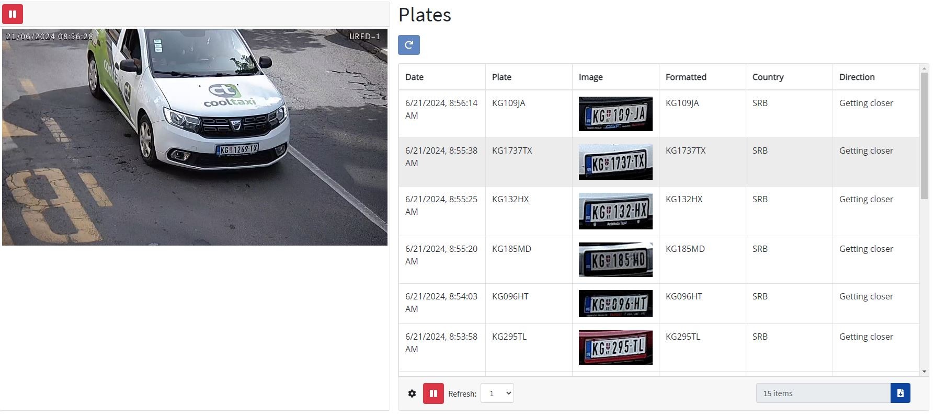Screen dimensions: 935x417
Task: View the KG132HX plate thumbnail
Action: tap(615, 211)
